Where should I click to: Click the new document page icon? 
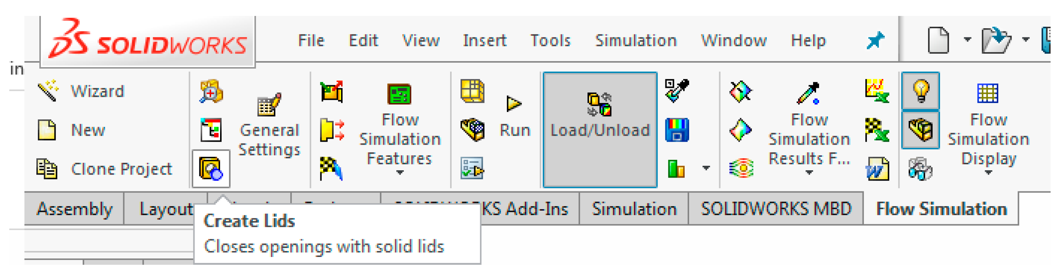pyautogui.click(x=939, y=40)
